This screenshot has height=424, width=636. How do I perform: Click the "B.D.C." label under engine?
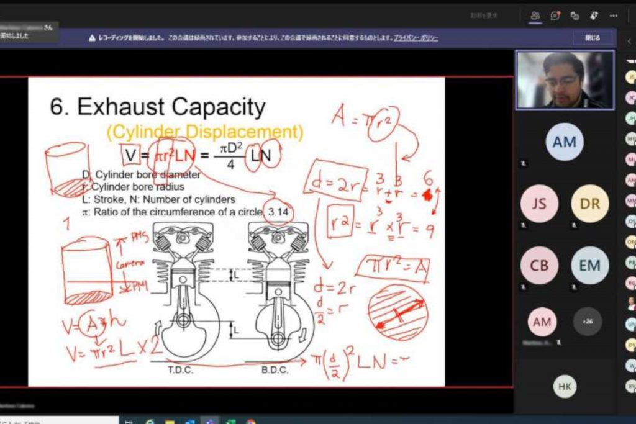(275, 370)
